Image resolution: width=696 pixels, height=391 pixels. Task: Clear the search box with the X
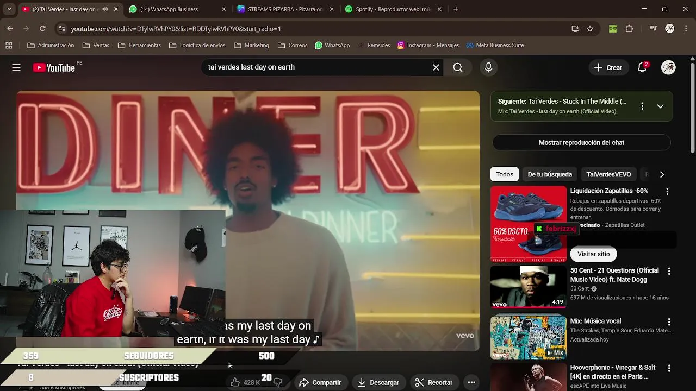pos(436,67)
